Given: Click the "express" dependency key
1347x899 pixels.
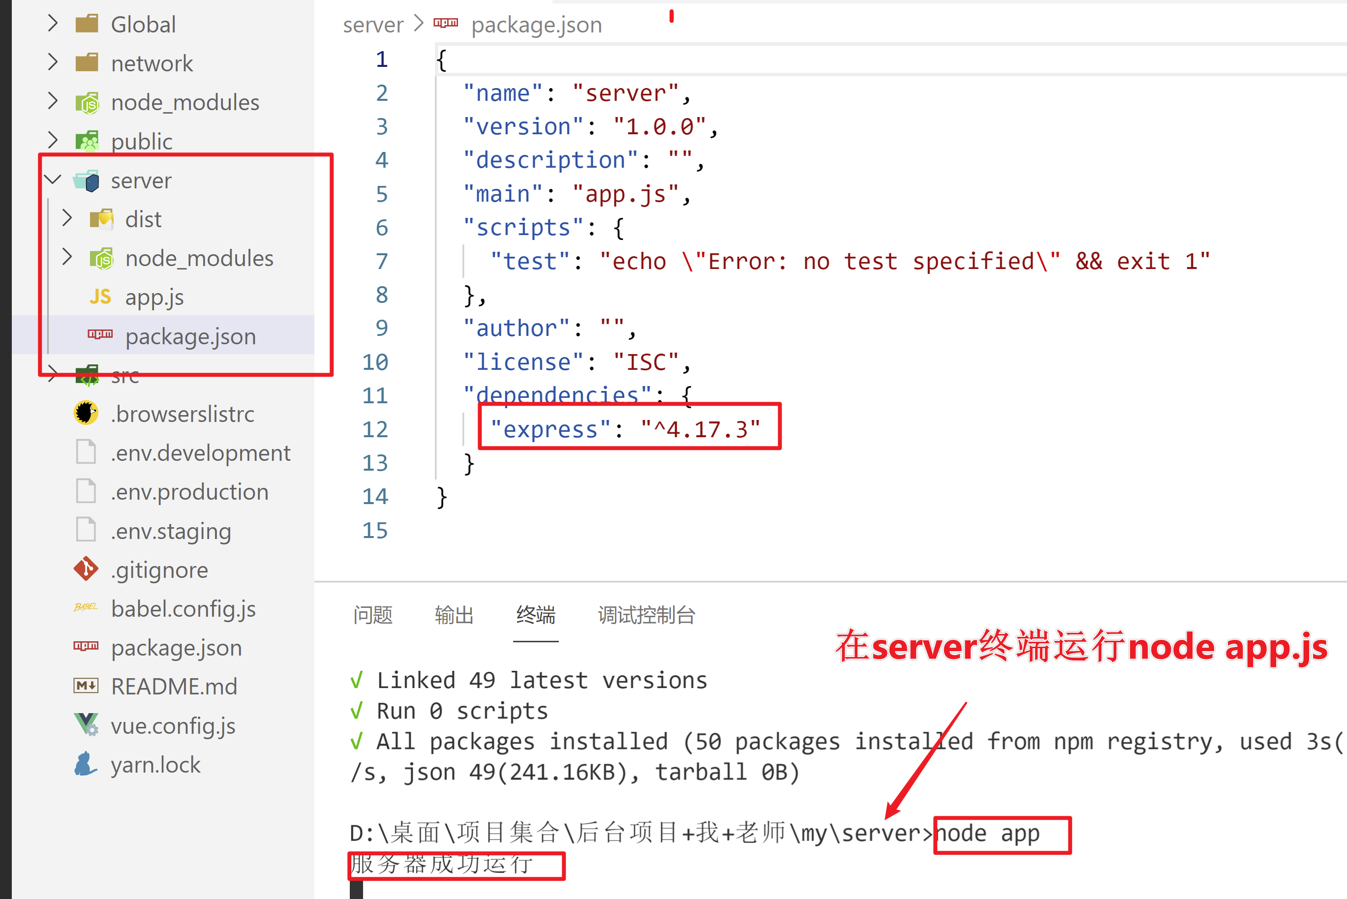Looking at the screenshot, I should click(x=550, y=429).
